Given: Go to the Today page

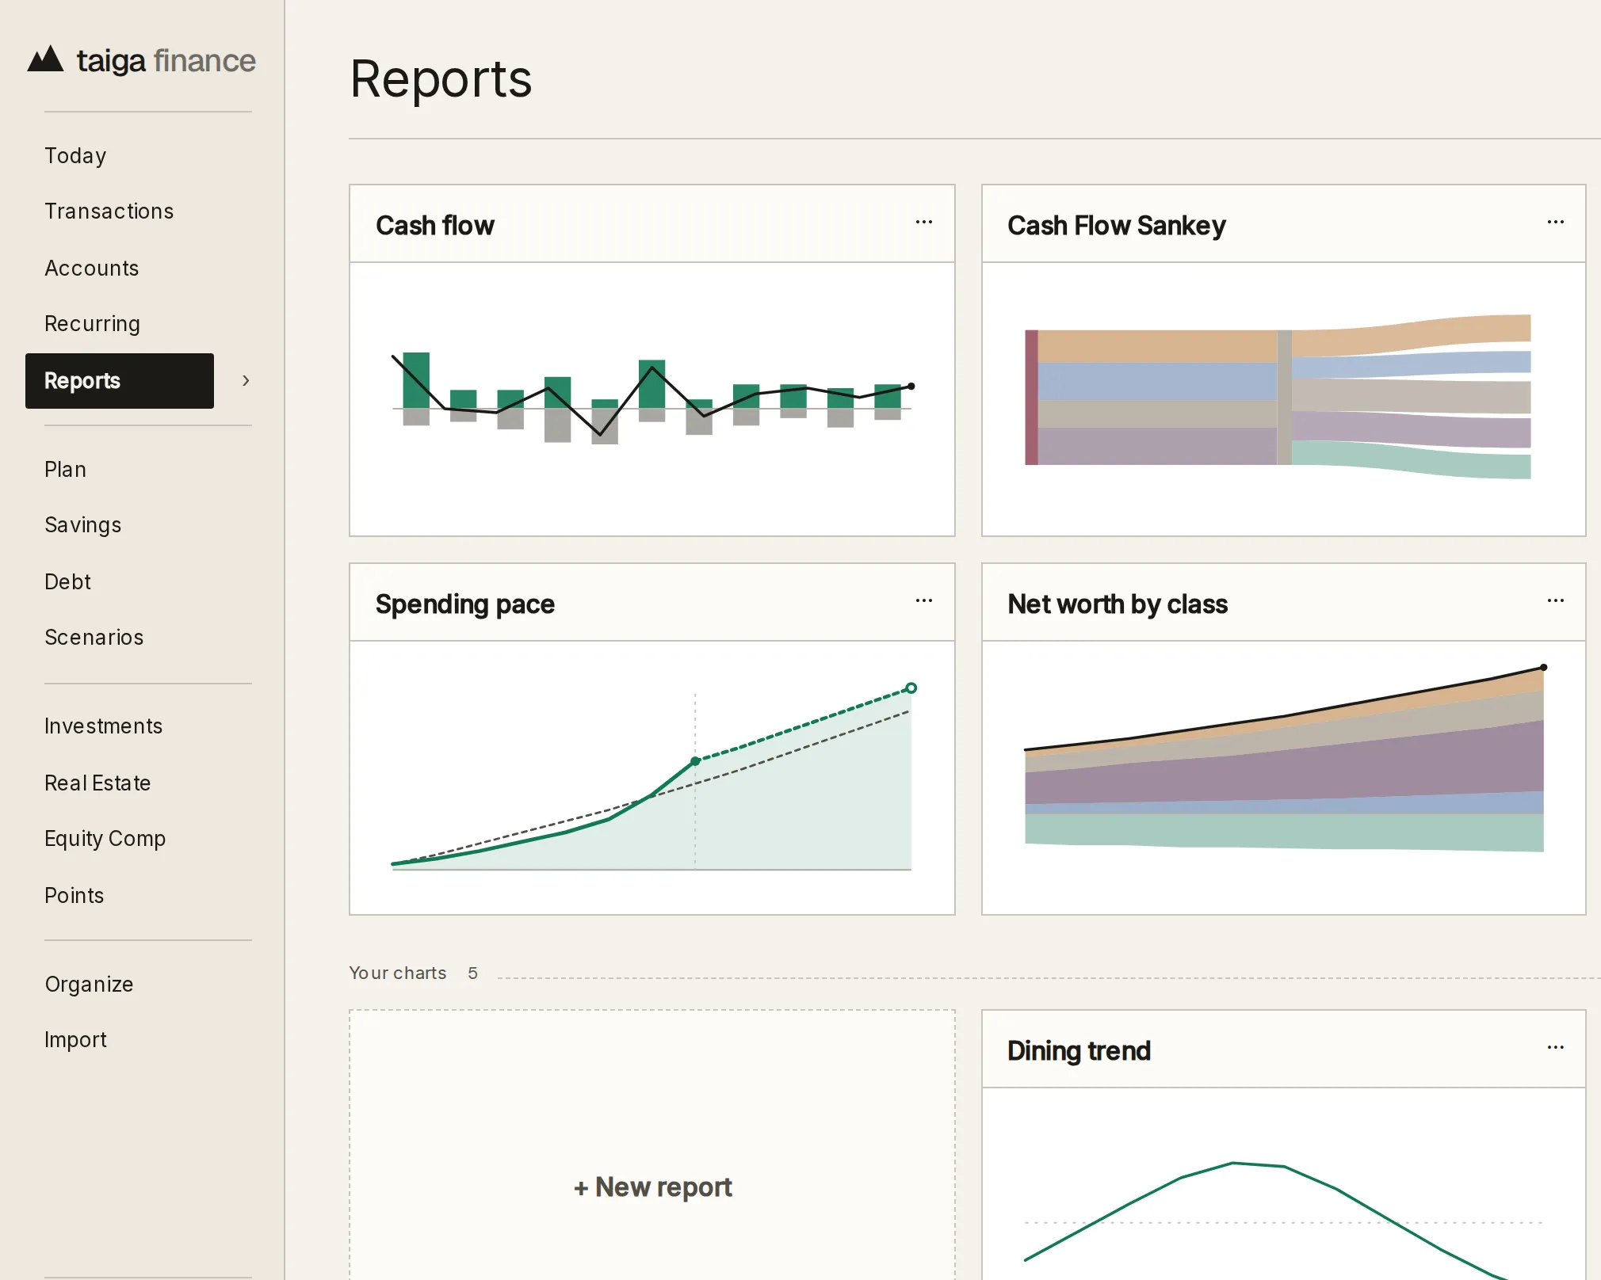Looking at the screenshot, I should pyautogui.click(x=75, y=156).
